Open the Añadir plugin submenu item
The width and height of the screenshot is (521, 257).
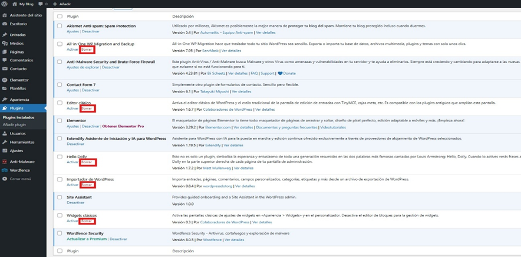(14, 125)
